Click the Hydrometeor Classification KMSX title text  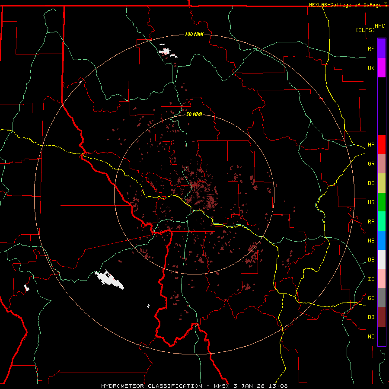click(194, 386)
